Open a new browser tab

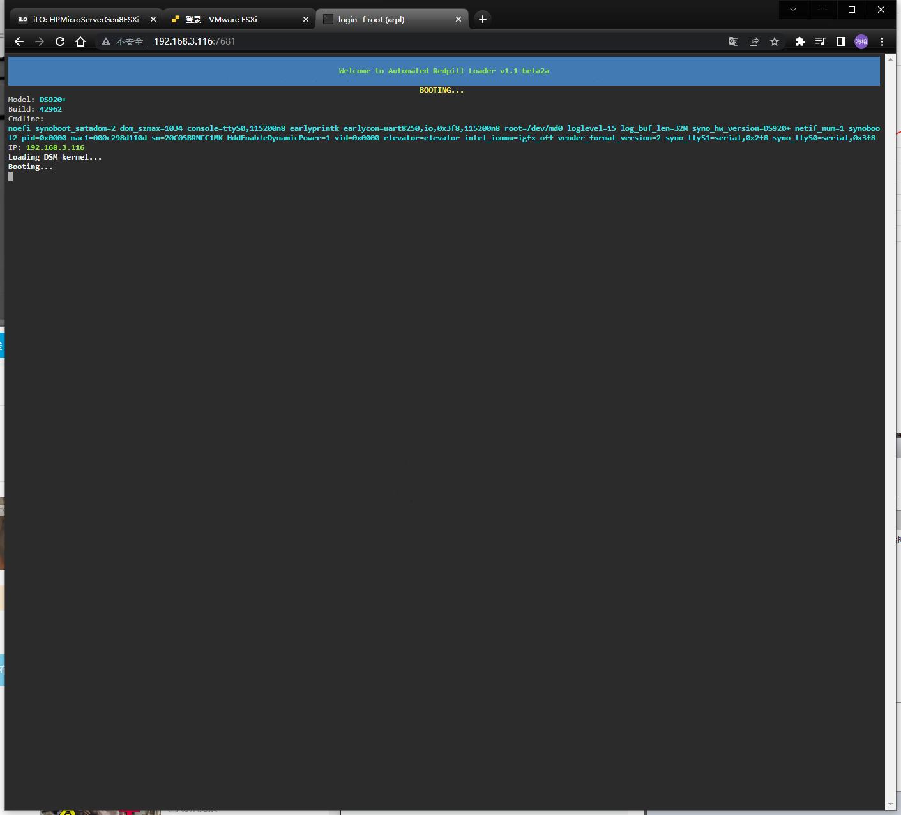[x=483, y=19]
